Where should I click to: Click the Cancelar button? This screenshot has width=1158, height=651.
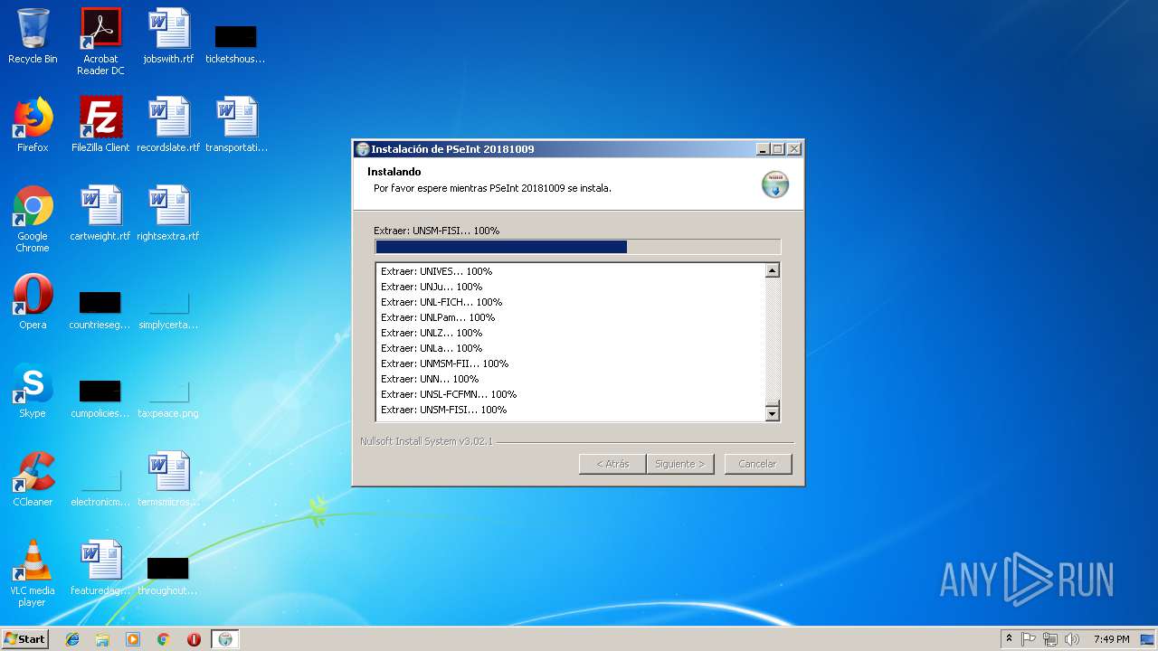click(x=758, y=464)
